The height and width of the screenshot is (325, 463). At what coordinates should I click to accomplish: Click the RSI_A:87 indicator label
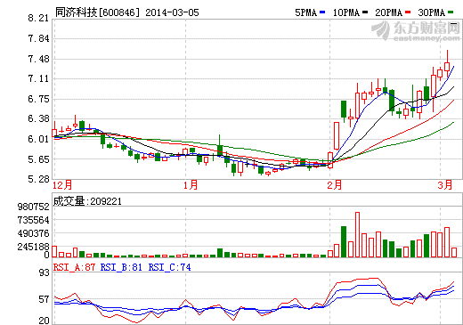coord(74,267)
